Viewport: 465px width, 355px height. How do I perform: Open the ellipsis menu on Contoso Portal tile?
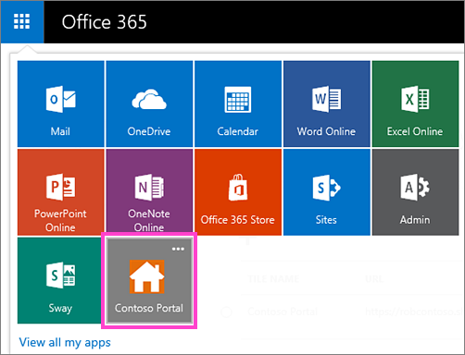(178, 249)
